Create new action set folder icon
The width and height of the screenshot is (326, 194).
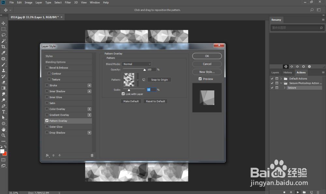point(304,192)
